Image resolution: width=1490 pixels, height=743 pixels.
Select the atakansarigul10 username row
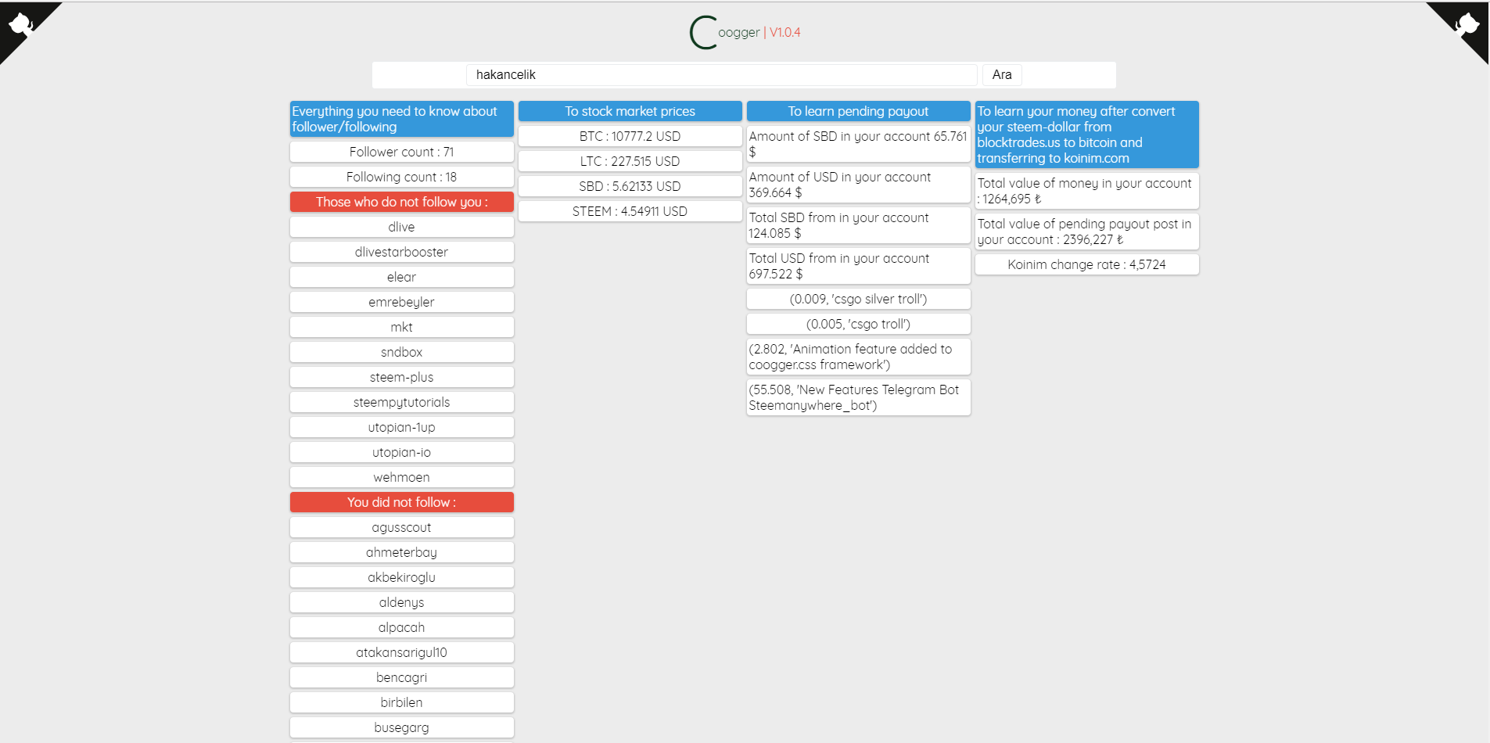click(x=402, y=652)
